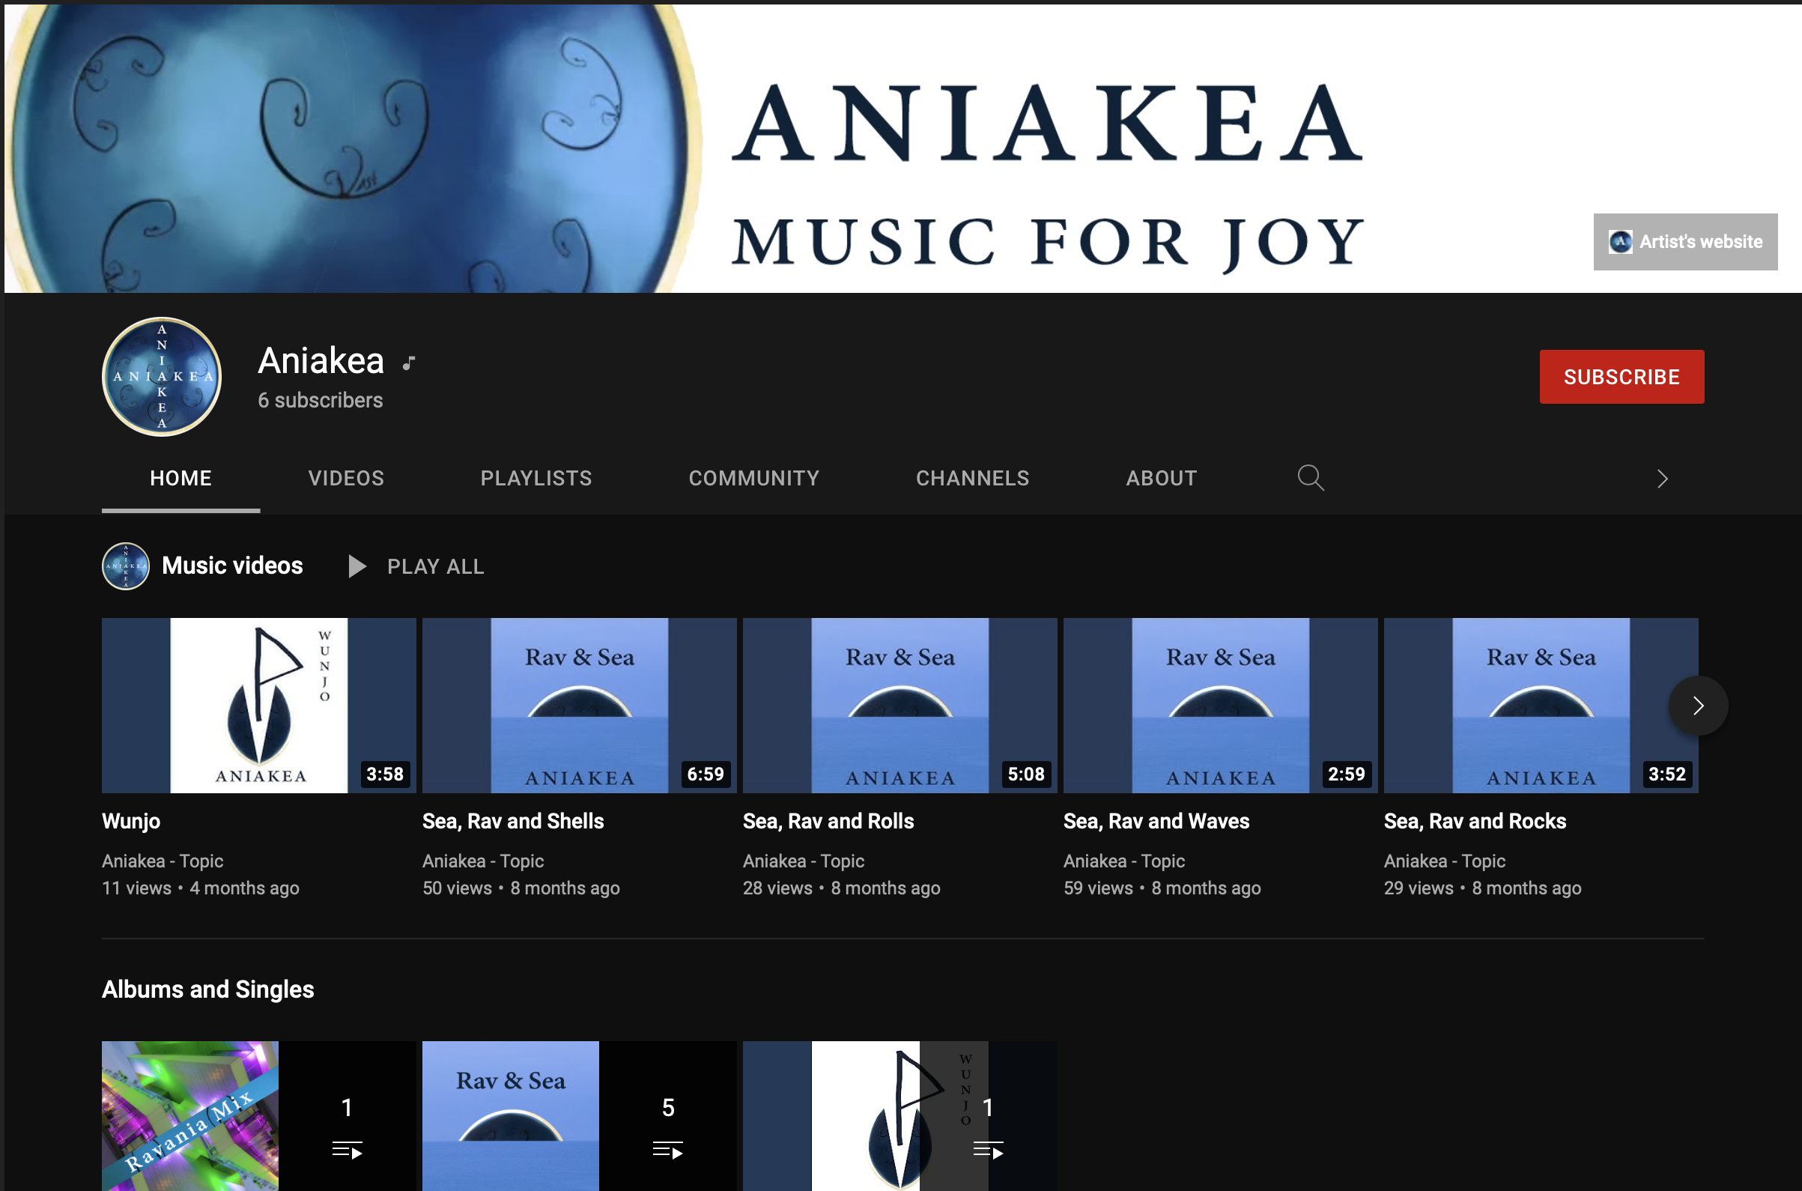This screenshot has height=1191, width=1802.
Task: Advance the Music videos carousel with next arrow
Action: 1698,706
